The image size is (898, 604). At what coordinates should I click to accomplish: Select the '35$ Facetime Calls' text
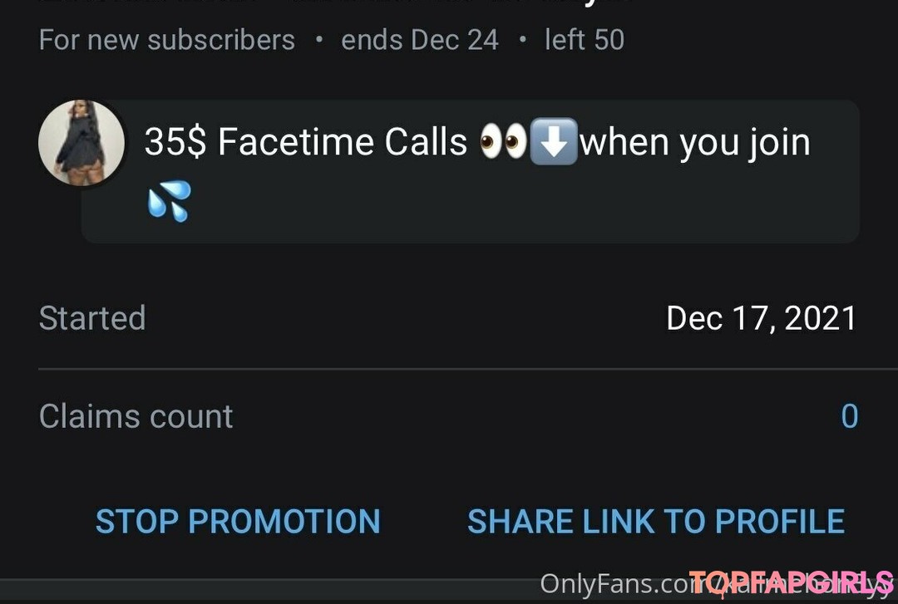[306, 141]
